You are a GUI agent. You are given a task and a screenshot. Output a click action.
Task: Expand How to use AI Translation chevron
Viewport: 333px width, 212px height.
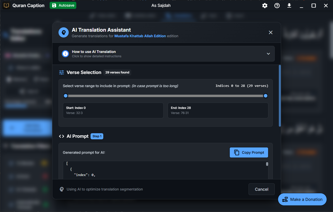[268, 54]
